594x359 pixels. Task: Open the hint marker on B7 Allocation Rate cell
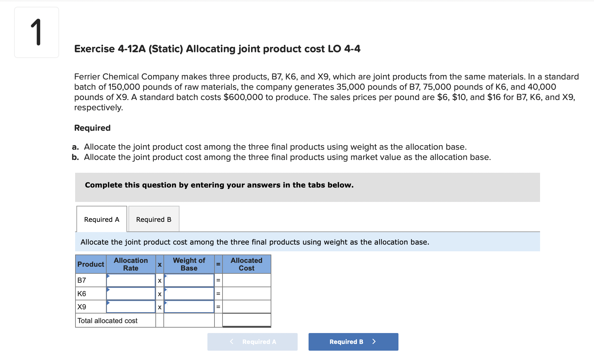tap(109, 276)
